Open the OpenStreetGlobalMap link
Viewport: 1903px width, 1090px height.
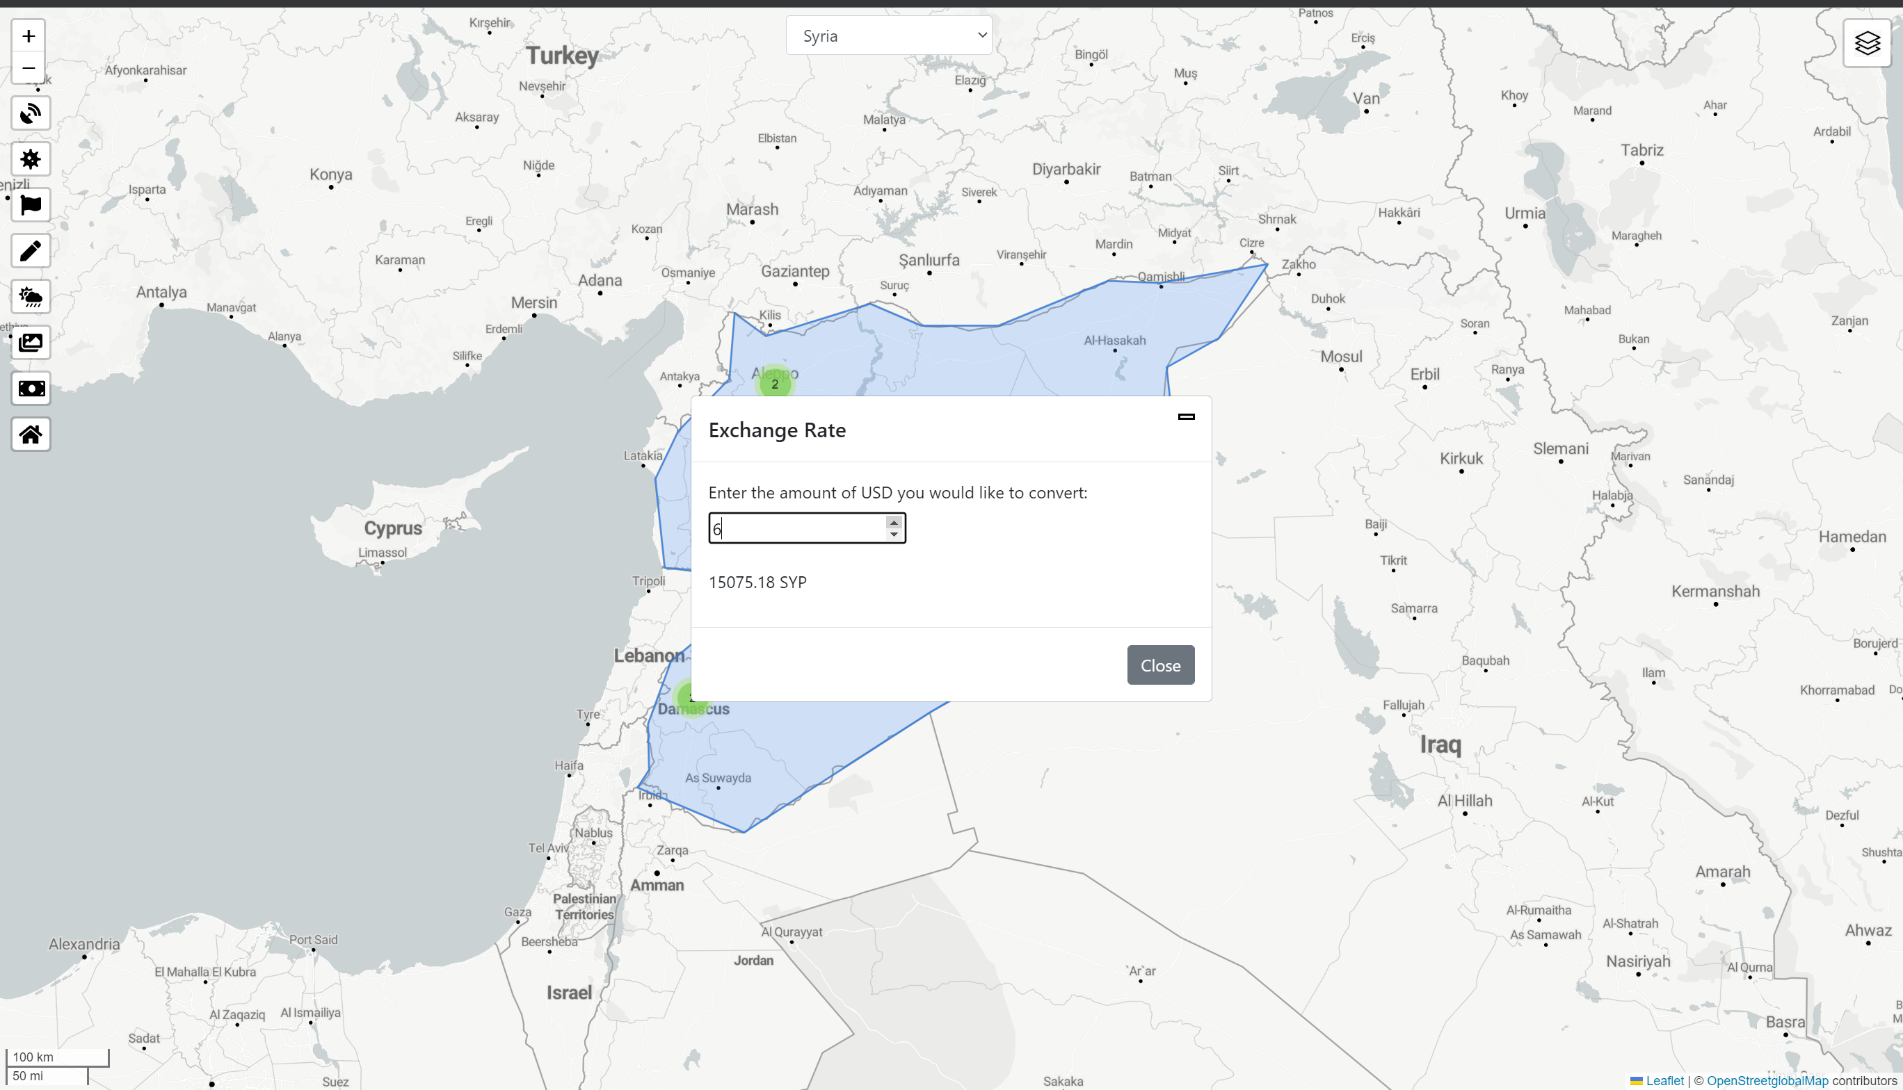click(1767, 1080)
